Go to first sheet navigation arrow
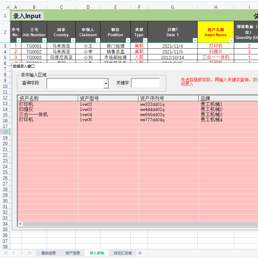The image size is (258, 258). tap(6, 253)
